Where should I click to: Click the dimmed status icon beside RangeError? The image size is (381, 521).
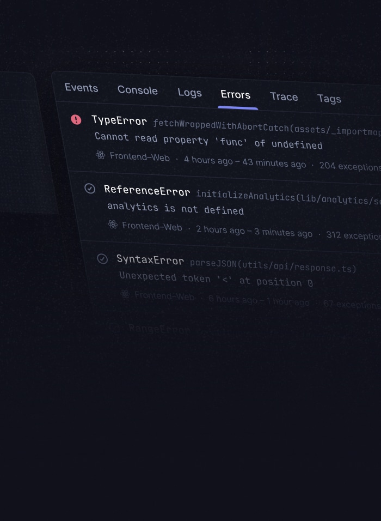[x=114, y=328]
